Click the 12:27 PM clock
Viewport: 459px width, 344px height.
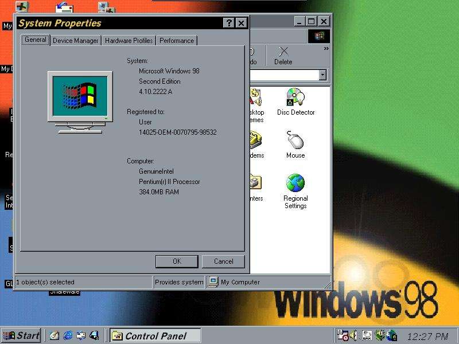coord(427,336)
